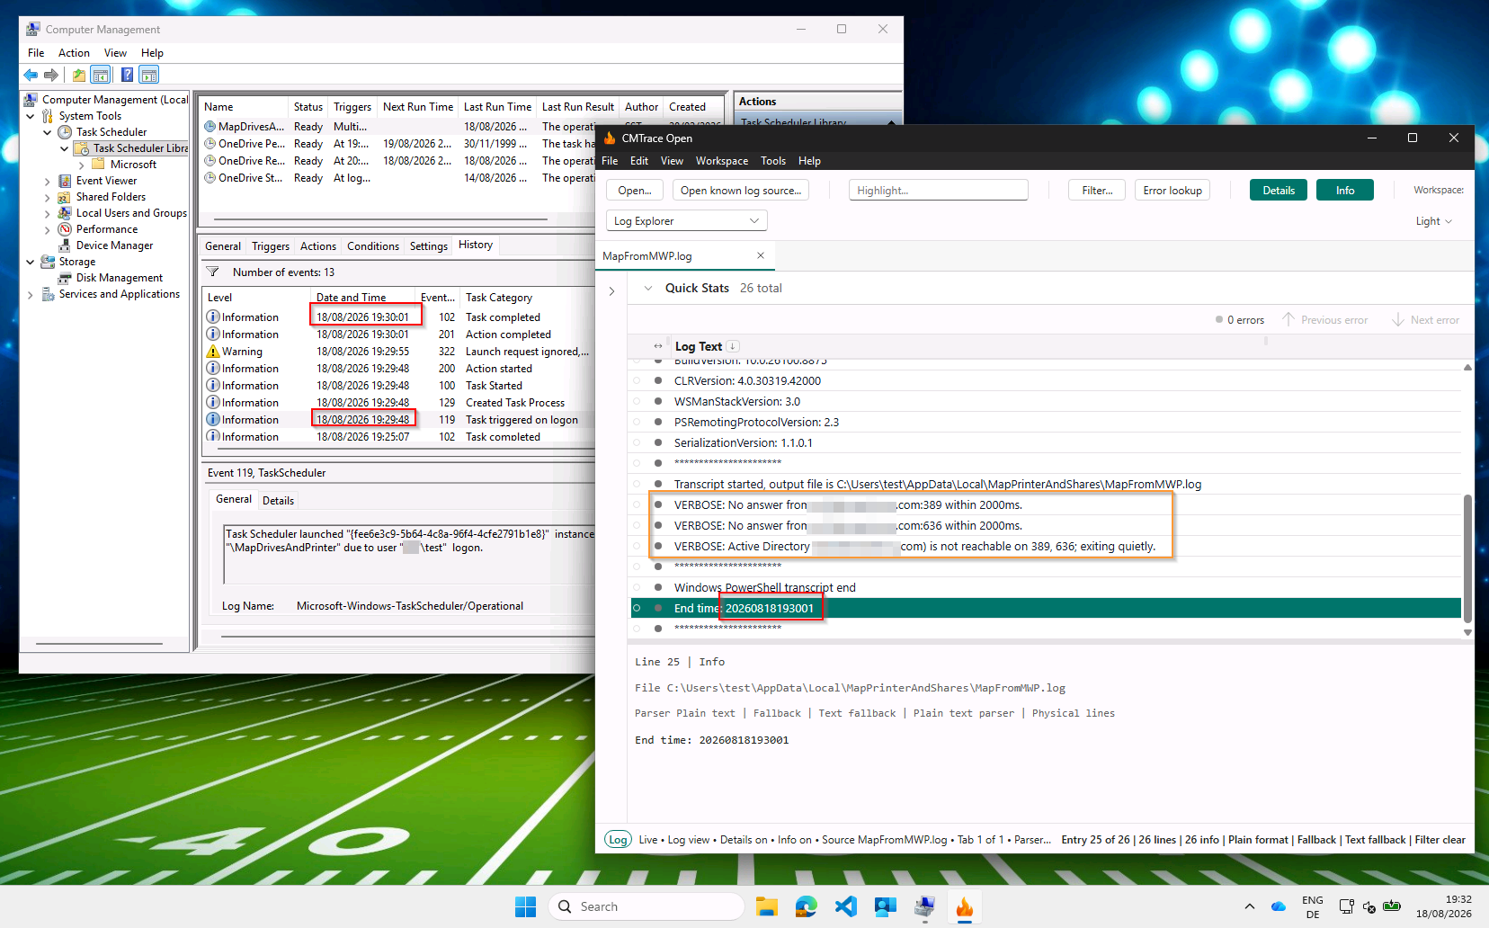Toggle the row marker for WSManStackVersion line
This screenshot has height=928, width=1489.
637,401
